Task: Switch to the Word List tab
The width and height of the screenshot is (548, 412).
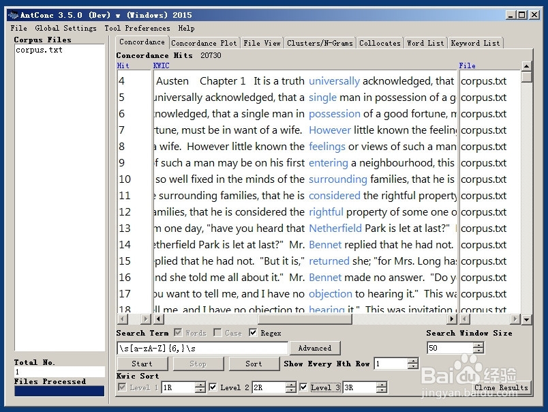Action: point(425,43)
